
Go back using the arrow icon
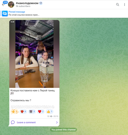[3, 5]
